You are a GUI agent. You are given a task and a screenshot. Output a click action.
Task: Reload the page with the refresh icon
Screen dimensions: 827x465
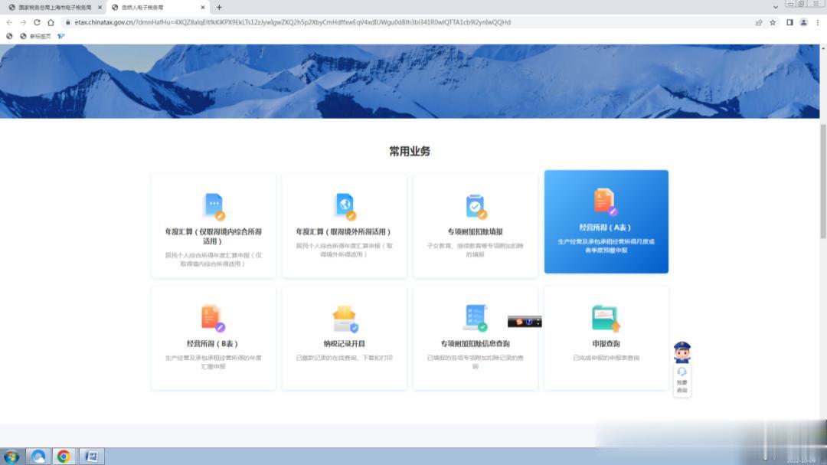pos(37,22)
